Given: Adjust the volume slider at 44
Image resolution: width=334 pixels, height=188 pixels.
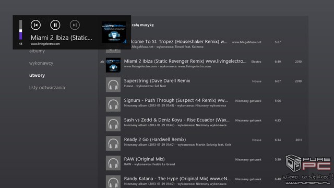Looking at the screenshot, I should tap(21, 30).
